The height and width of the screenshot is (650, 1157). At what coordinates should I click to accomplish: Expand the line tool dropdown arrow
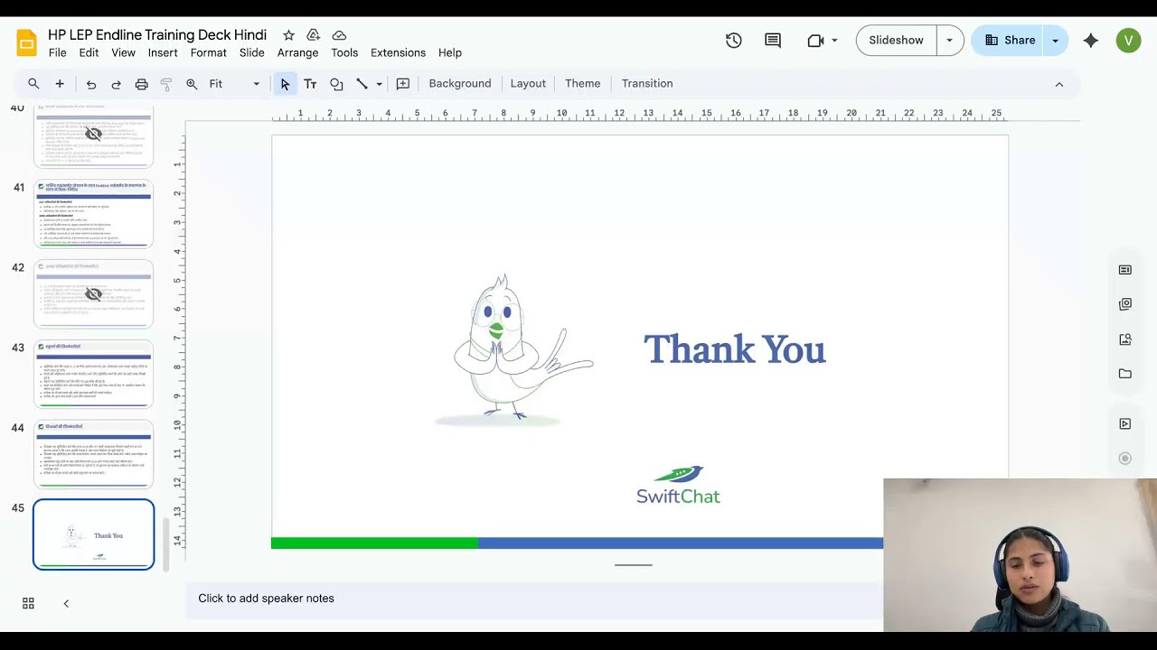point(379,84)
